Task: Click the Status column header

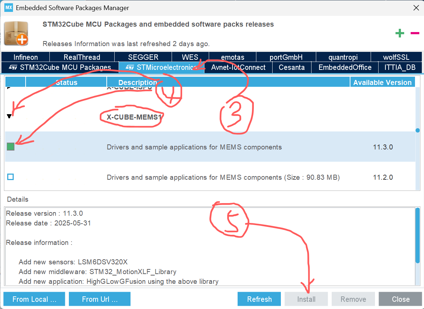Action: click(66, 82)
